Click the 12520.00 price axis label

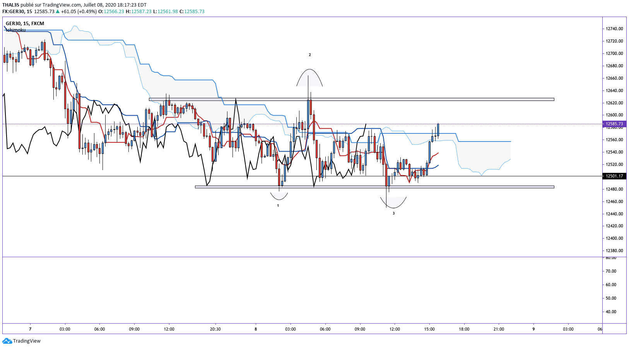614,164
